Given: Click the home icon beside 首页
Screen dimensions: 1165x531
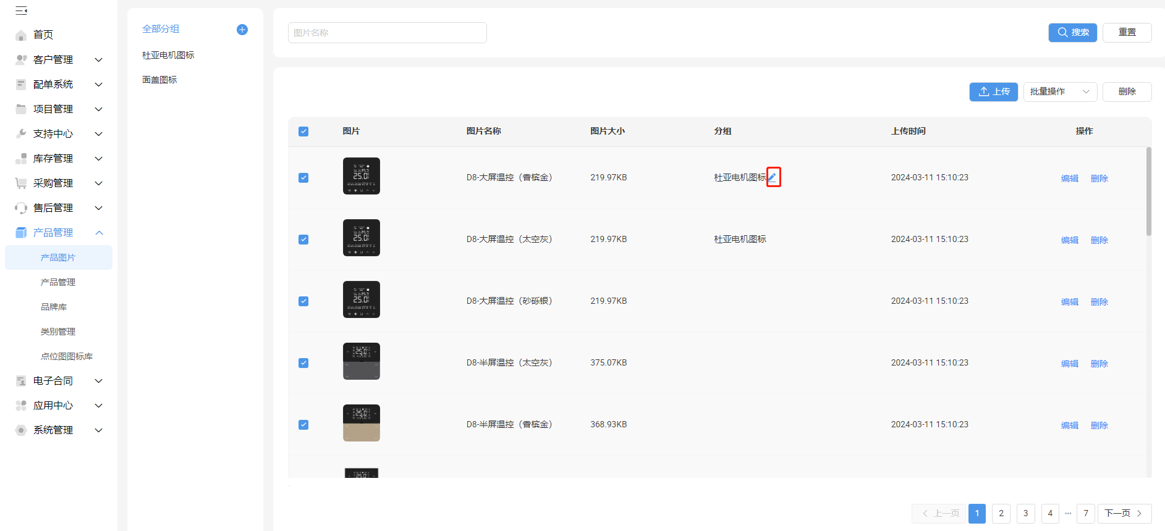Looking at the screenshot, I should 21,35.
